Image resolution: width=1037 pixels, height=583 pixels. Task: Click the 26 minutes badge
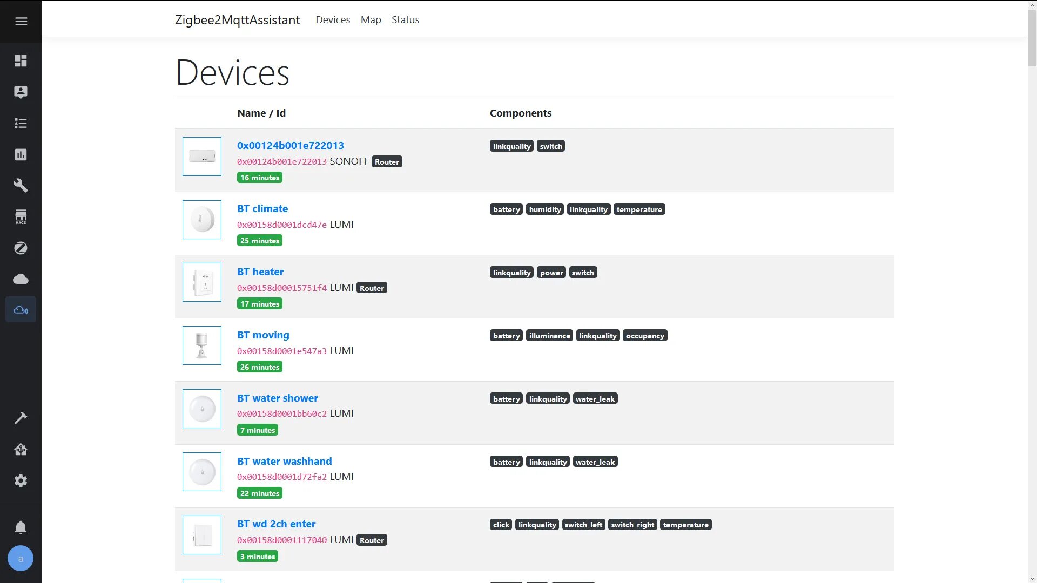pos(260,367)
